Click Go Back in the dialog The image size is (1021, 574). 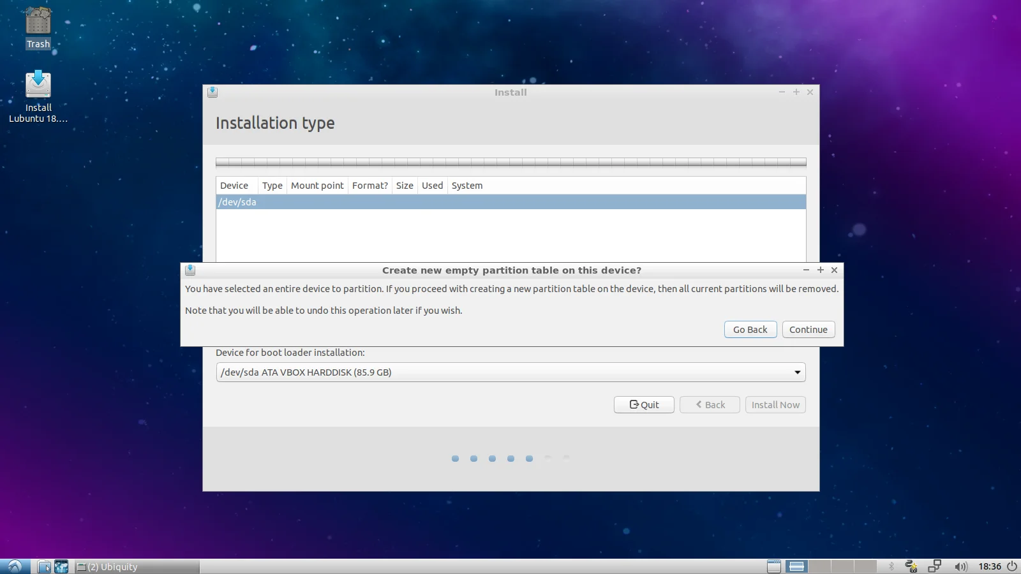[x=750, y=330]
